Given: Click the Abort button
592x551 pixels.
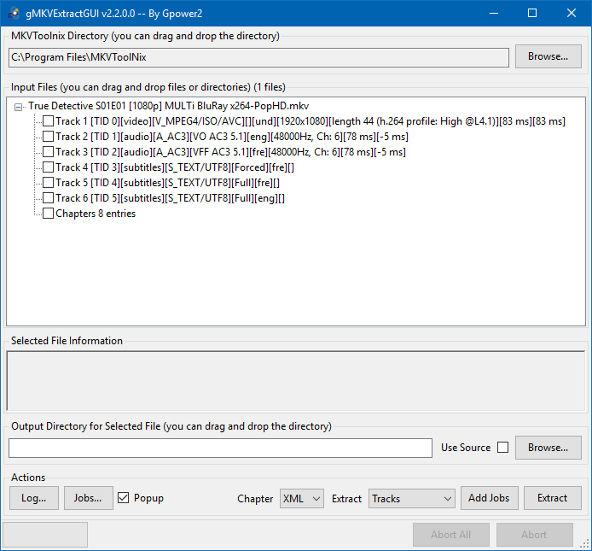Looking at the screenshot, I should click(535, 535).
